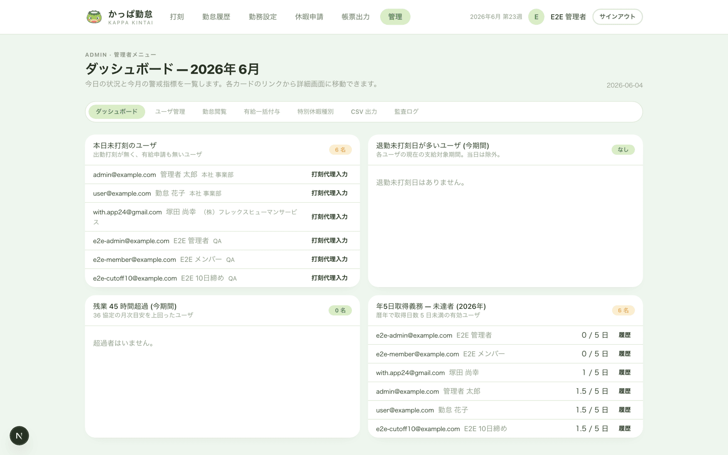This screenshot has width=728, height=455.
Task: Click the kappa frog logo icon
Action: pos(94,17)
